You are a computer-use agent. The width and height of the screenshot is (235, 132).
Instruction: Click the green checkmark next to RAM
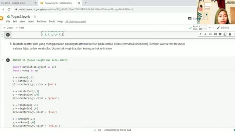(190, 28)
